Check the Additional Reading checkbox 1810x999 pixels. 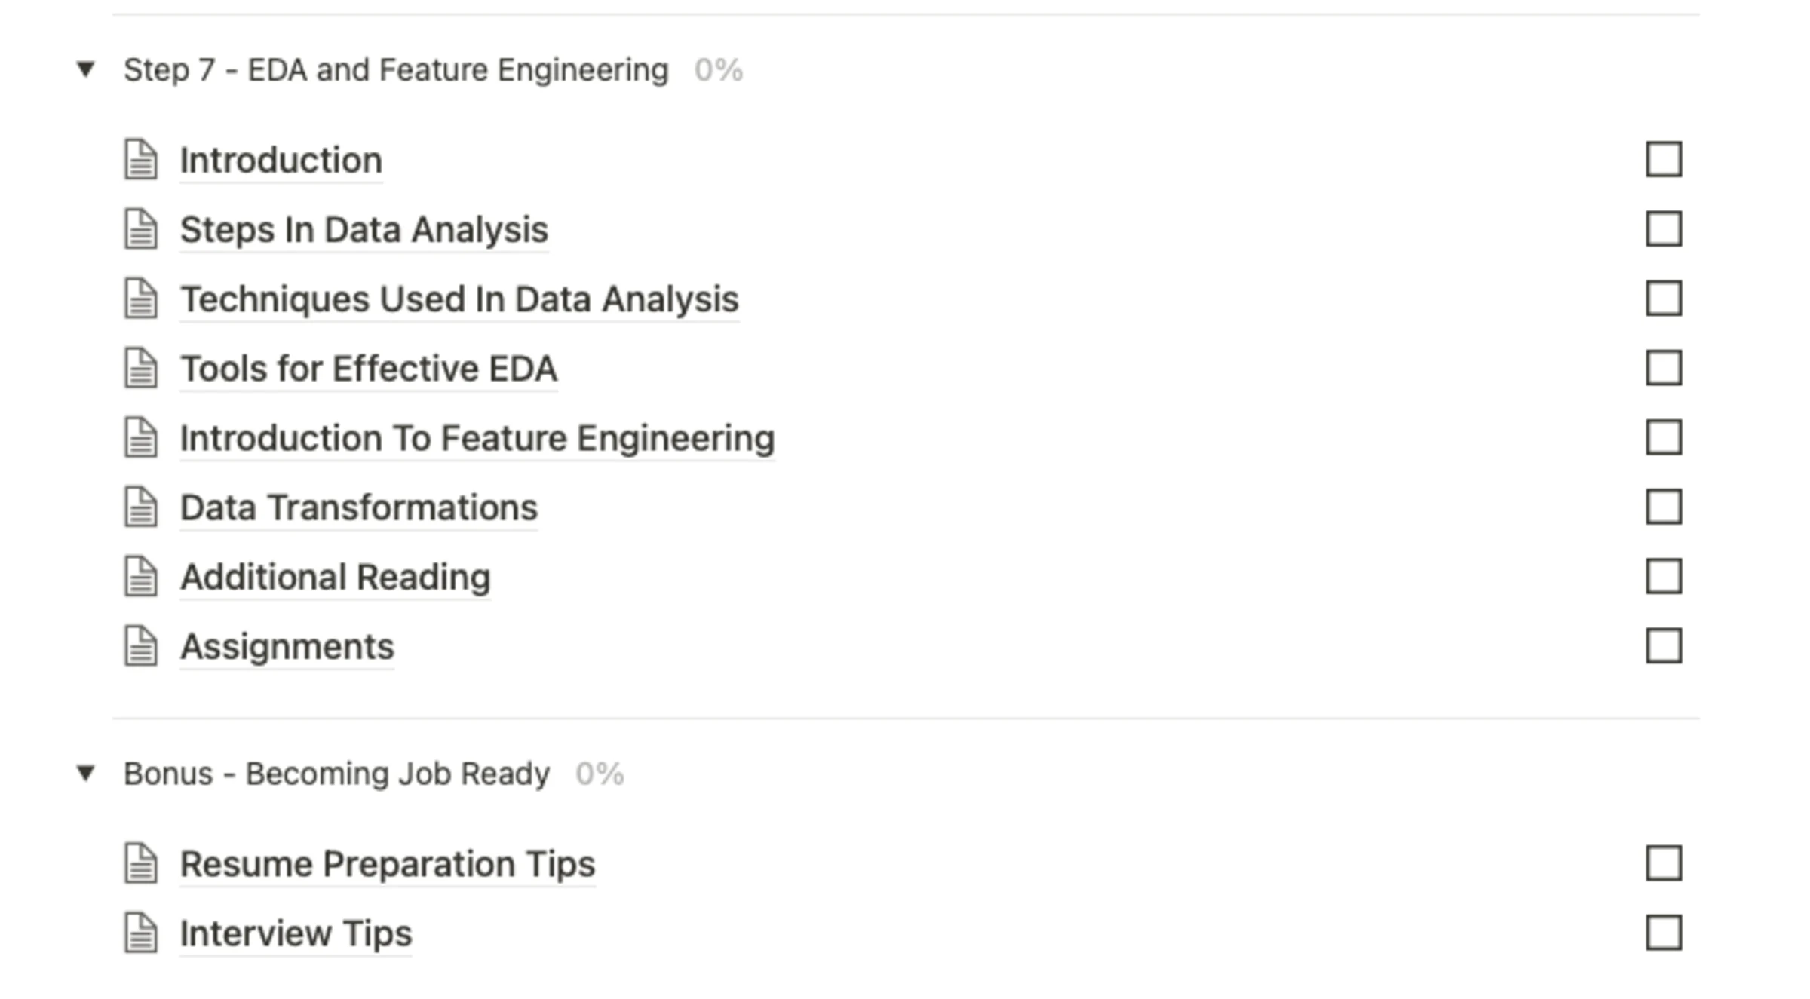click(x=1664, y=577)
